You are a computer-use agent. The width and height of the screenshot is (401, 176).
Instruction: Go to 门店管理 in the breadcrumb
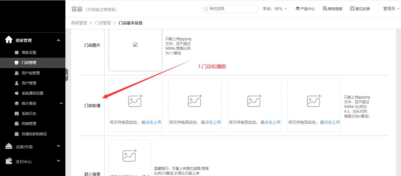pos(103,23)
